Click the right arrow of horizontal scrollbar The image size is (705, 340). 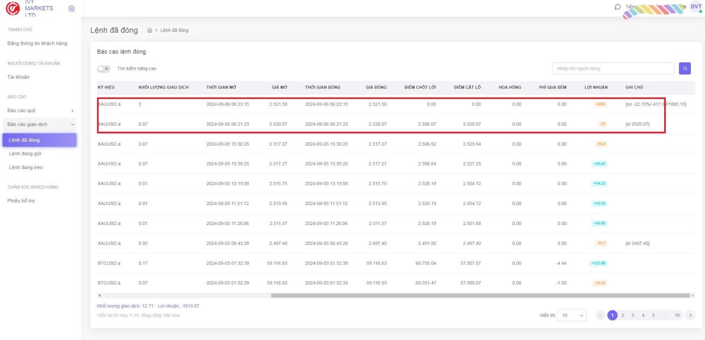point(693,295)
